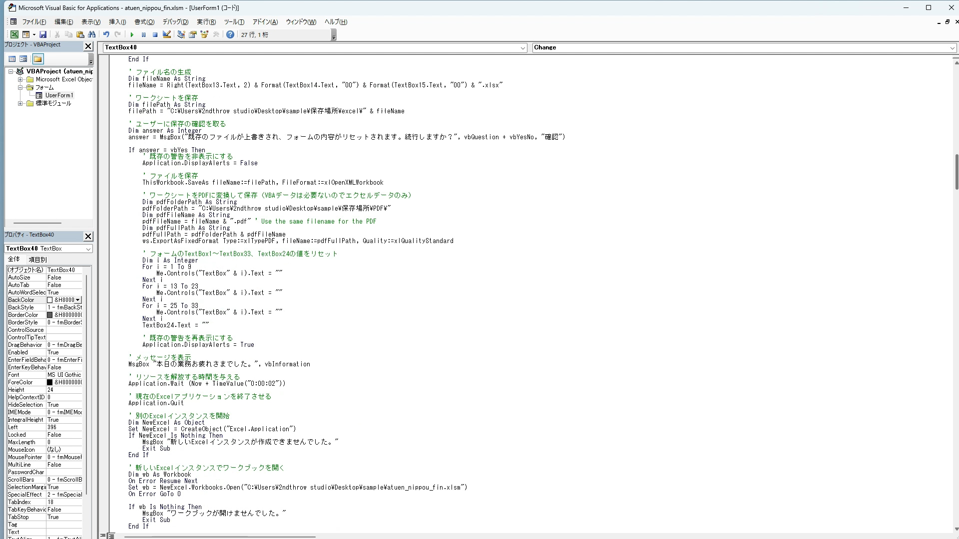Click the Redo arrow icon
Viewport: 959px width, 539px height.
(x=117, y=34)
